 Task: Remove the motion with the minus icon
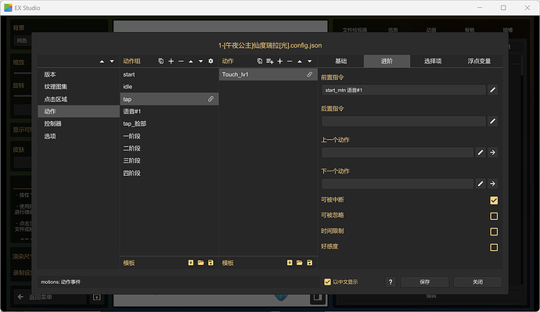point(290,61)
